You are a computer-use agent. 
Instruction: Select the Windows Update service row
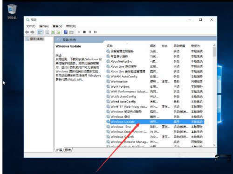click(155, 122)
